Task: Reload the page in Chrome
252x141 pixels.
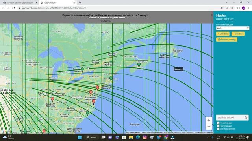Action: (13, 8)
